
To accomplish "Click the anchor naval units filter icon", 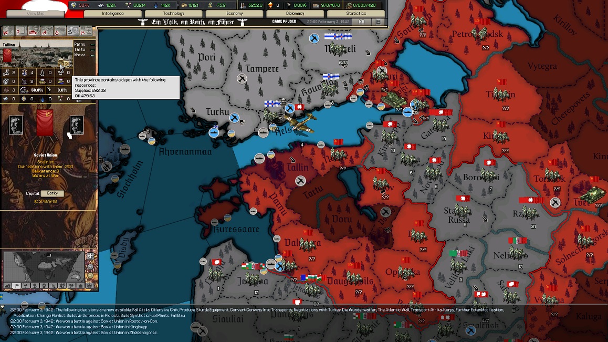I will 60,31.
